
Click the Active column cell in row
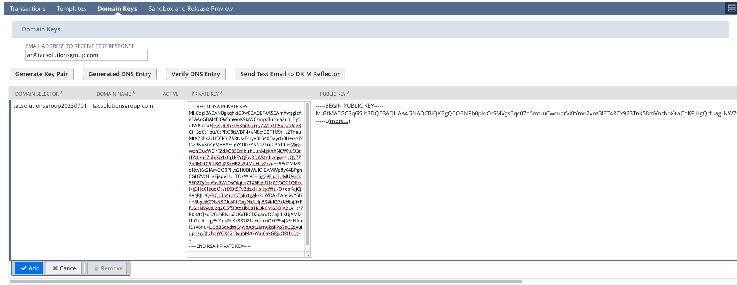171,180
